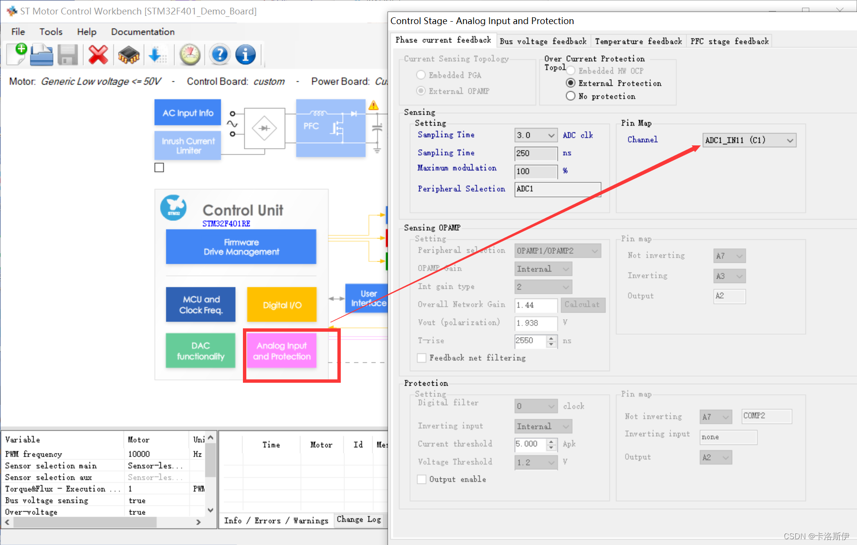
Task: Click Peripheral Selection ADC1 field
Action: point(558,189)
